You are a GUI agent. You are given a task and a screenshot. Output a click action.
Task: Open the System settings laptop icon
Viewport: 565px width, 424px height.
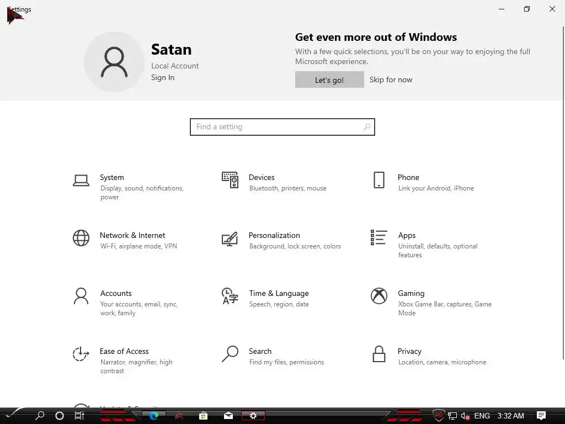point(81,181)
